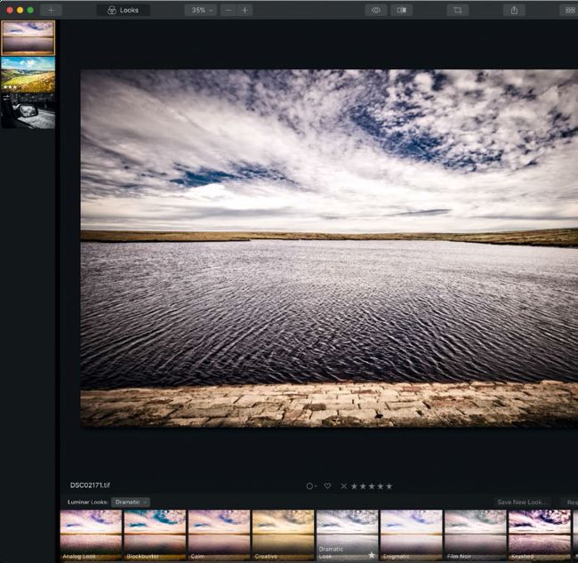Select the Crop tool

click(x=457, y=10)
